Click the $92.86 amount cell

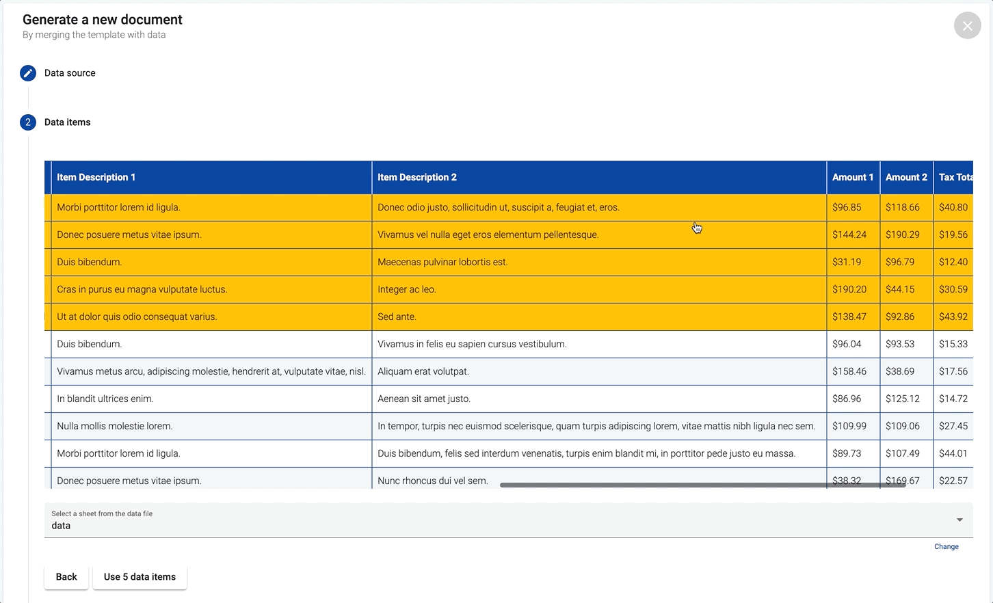click(x=906, y=317)
